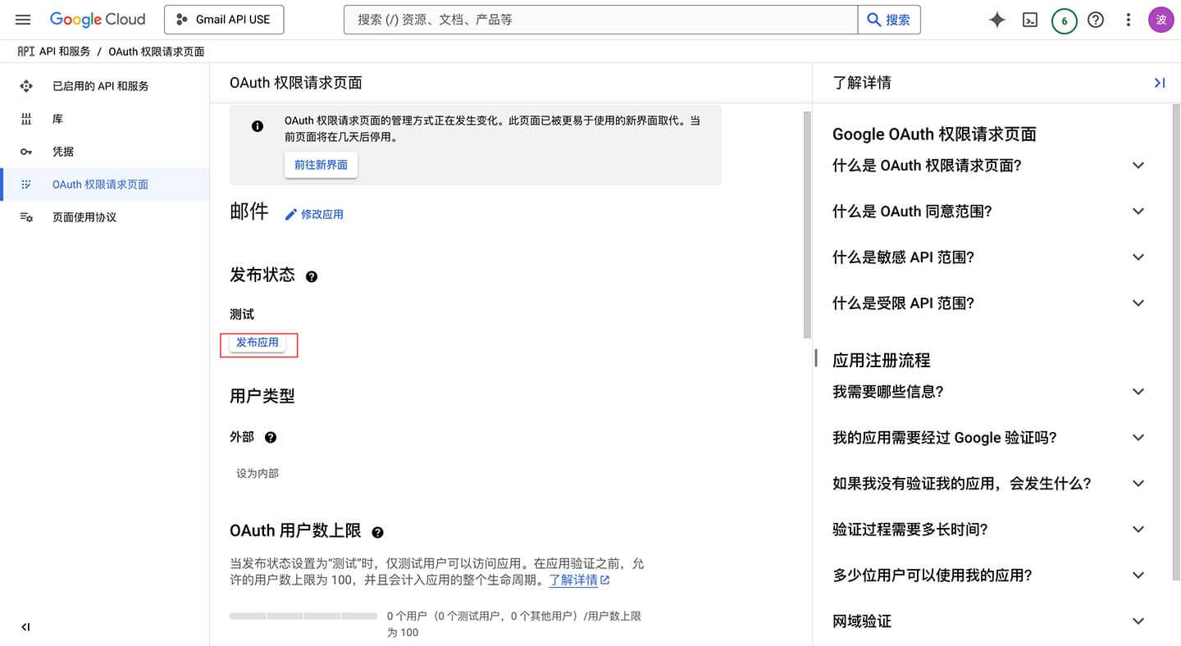Open the Gemini sparkle assistant icon
The image size is (1181, 646).
[x=997, y=20]
